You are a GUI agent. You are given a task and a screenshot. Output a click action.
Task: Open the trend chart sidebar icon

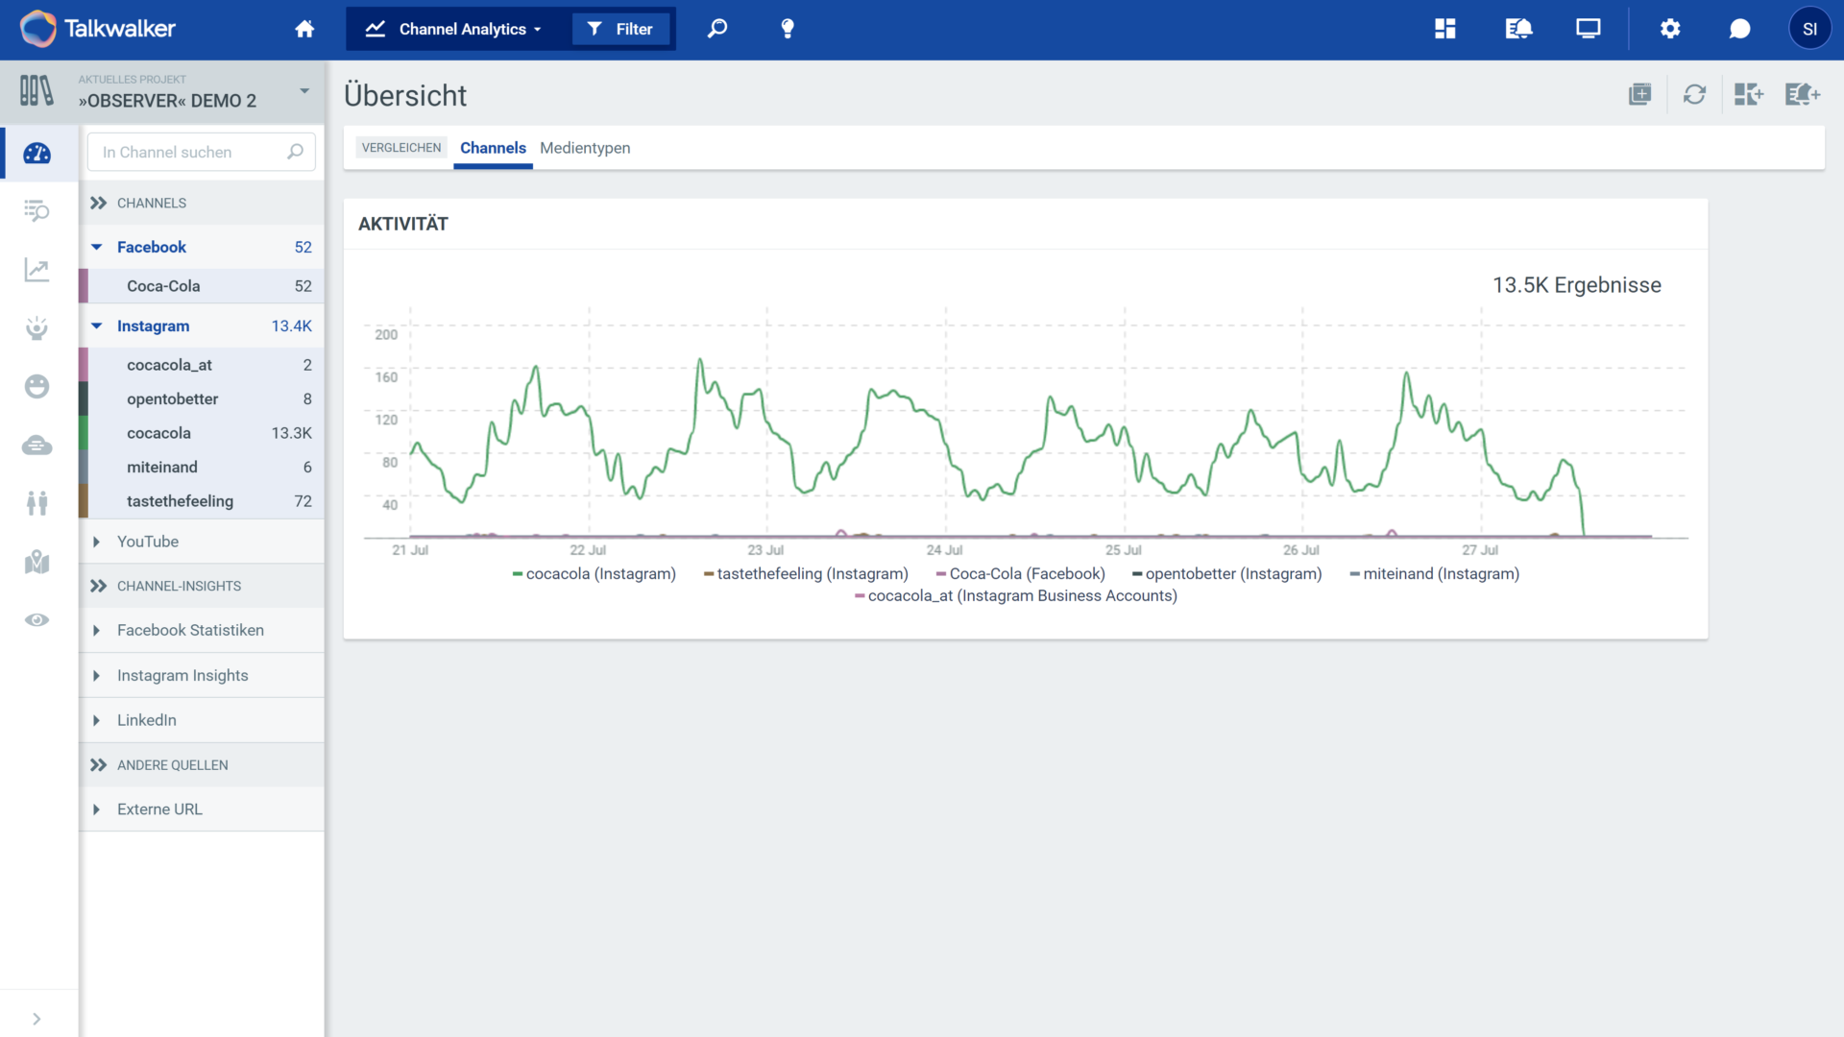(36, 270)
